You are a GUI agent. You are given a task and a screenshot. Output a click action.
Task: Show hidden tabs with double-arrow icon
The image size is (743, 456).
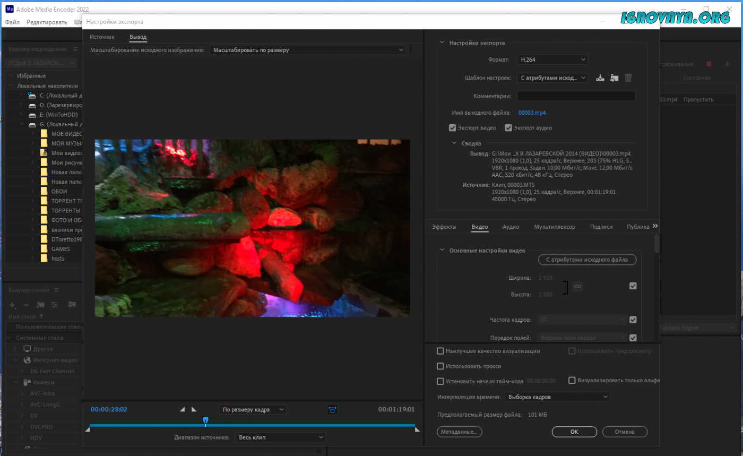click(655, 226)
